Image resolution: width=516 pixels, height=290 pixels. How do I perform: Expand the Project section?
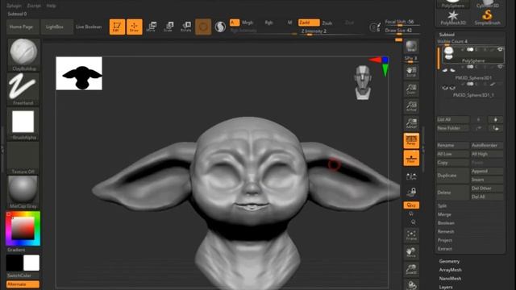(x=444, y=240)
